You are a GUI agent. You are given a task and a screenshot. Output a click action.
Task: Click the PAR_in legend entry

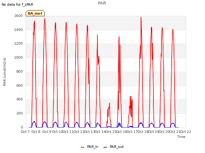pyautogui.click(x=90, y=147)
